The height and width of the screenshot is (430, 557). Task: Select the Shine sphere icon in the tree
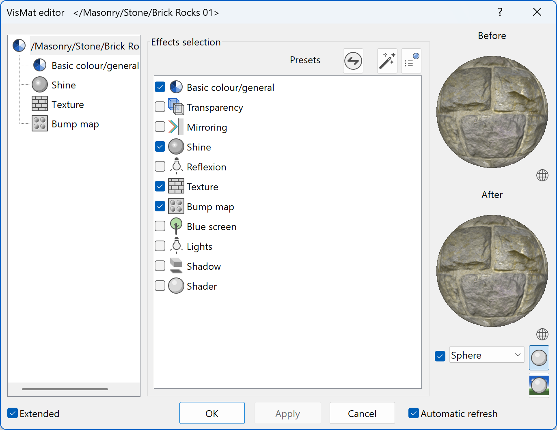[39, 84]
